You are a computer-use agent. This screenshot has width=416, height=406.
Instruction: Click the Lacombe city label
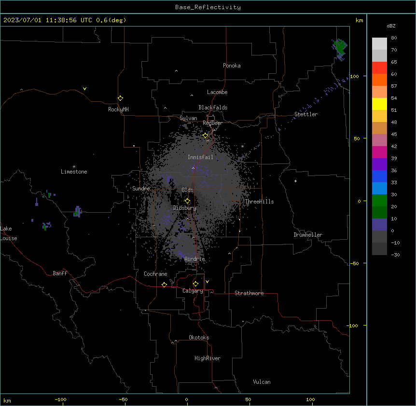[x=217, y=92]
